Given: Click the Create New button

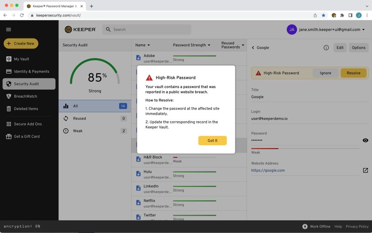Looking at the screenshot, I should tap(21, 44).
